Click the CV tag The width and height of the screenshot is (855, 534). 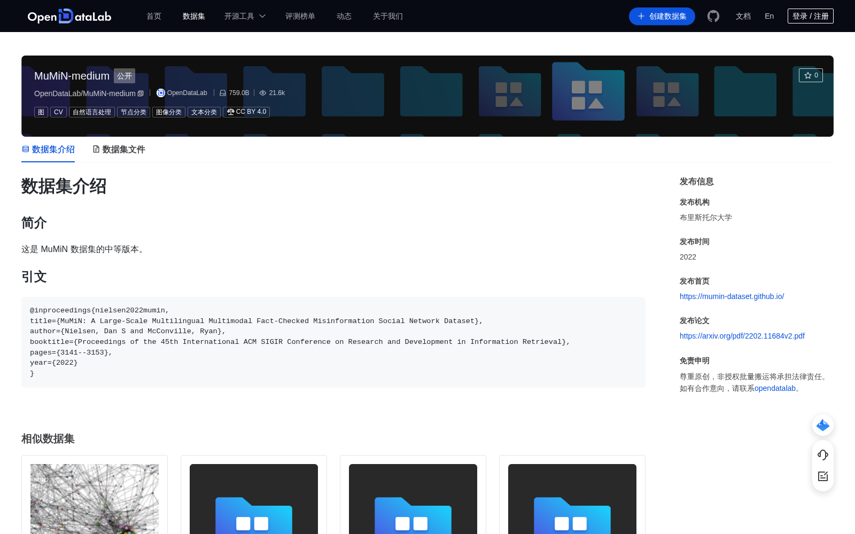tap(58, 112)
